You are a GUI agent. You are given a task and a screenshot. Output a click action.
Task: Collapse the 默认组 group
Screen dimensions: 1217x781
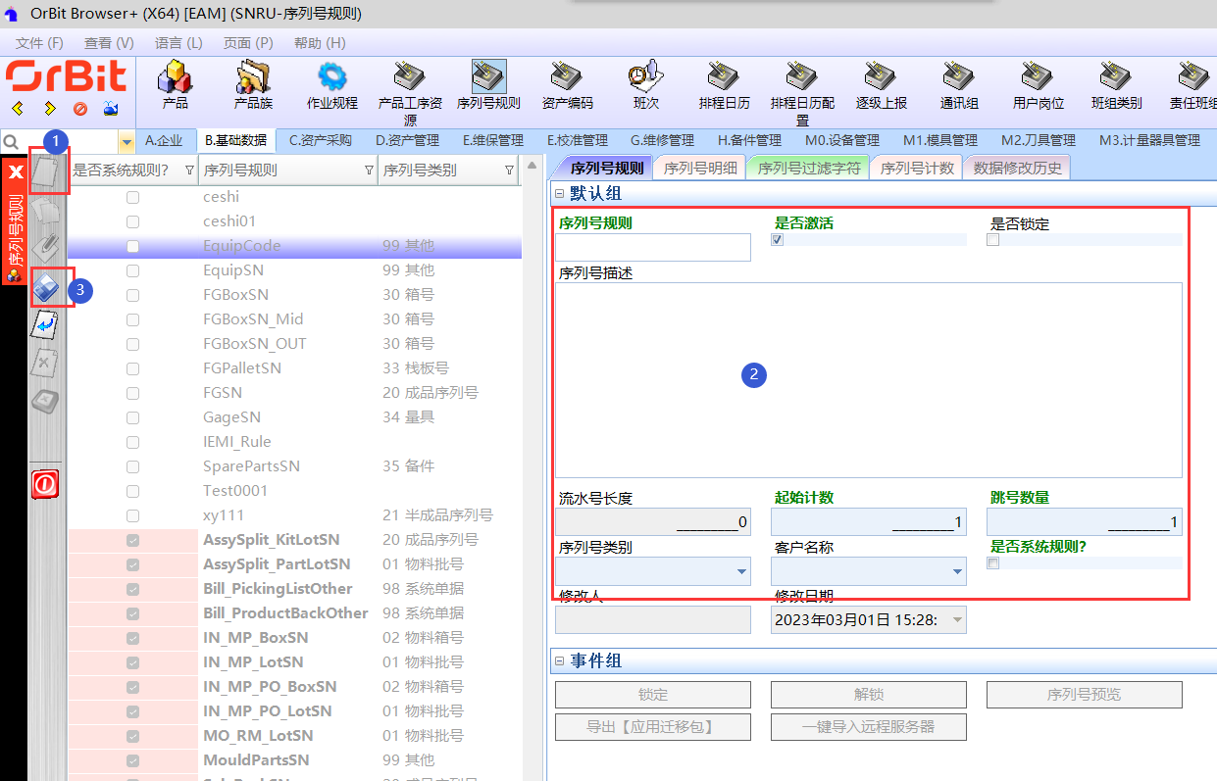tap(560, 194)
